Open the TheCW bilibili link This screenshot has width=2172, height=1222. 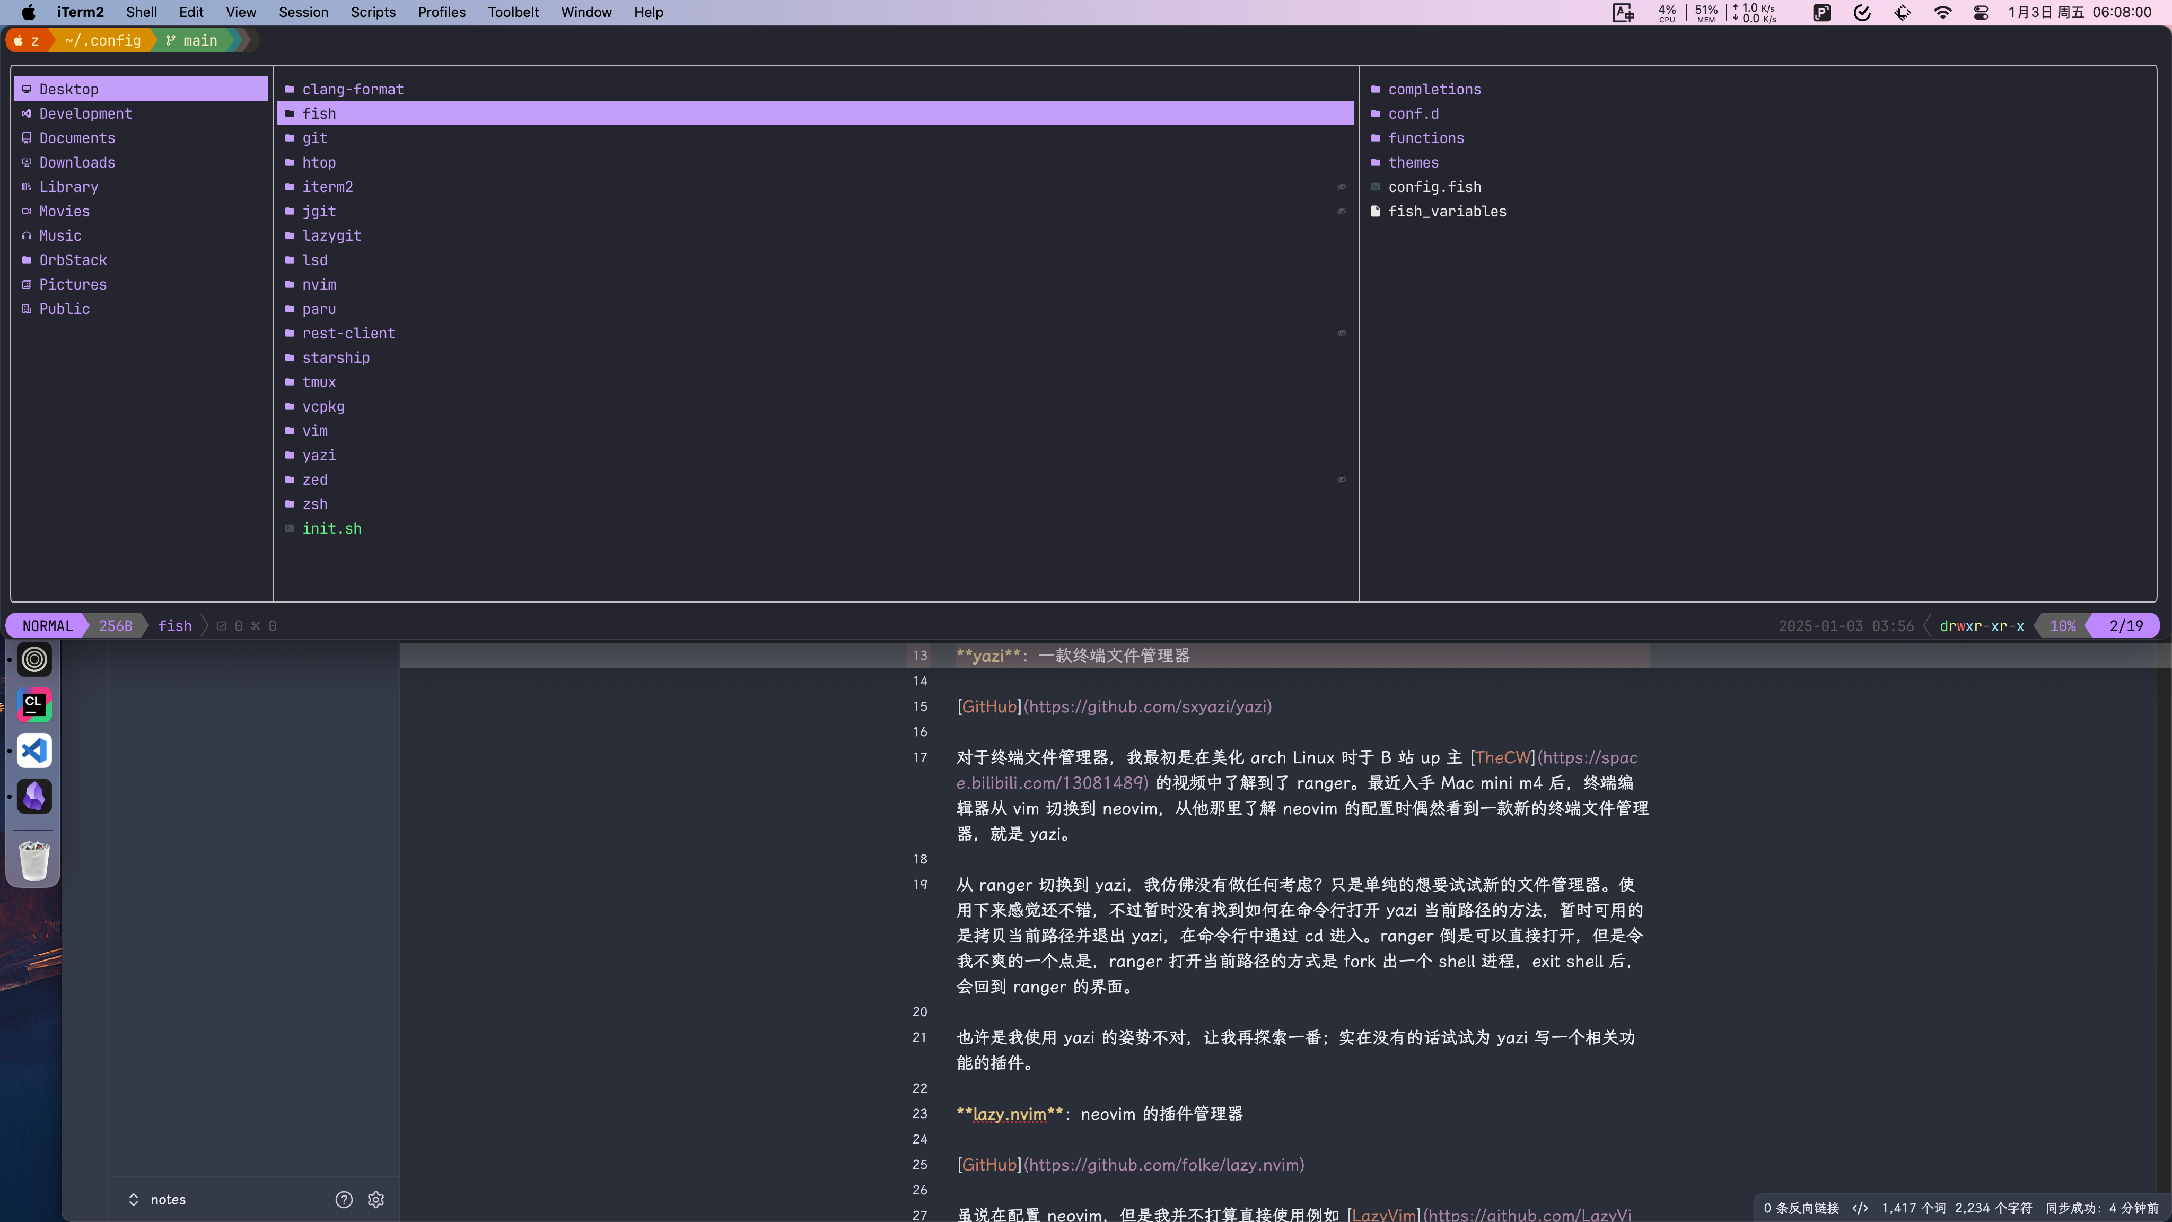(1502, 757)
